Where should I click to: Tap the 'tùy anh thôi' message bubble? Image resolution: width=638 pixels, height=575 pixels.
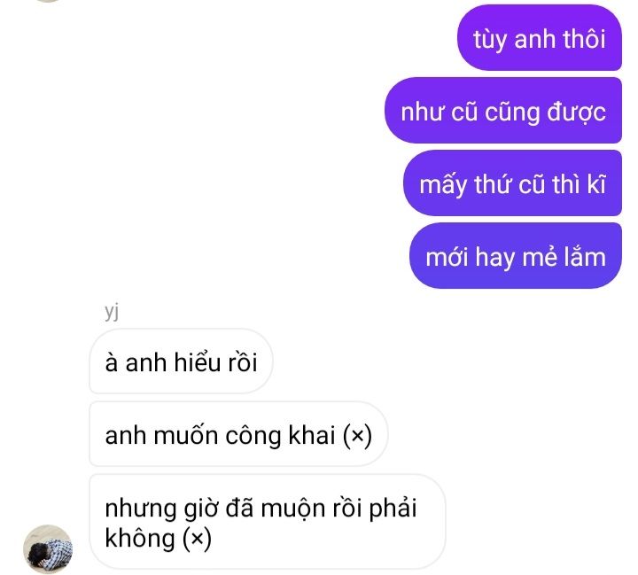click(x=540, y=37)
